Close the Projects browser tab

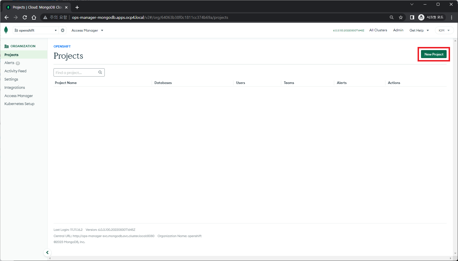pyautogui.click(x=66, y=7)
